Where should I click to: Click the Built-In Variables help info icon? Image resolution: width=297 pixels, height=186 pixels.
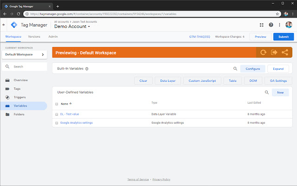pyautogui.click(x=87, y=69)
